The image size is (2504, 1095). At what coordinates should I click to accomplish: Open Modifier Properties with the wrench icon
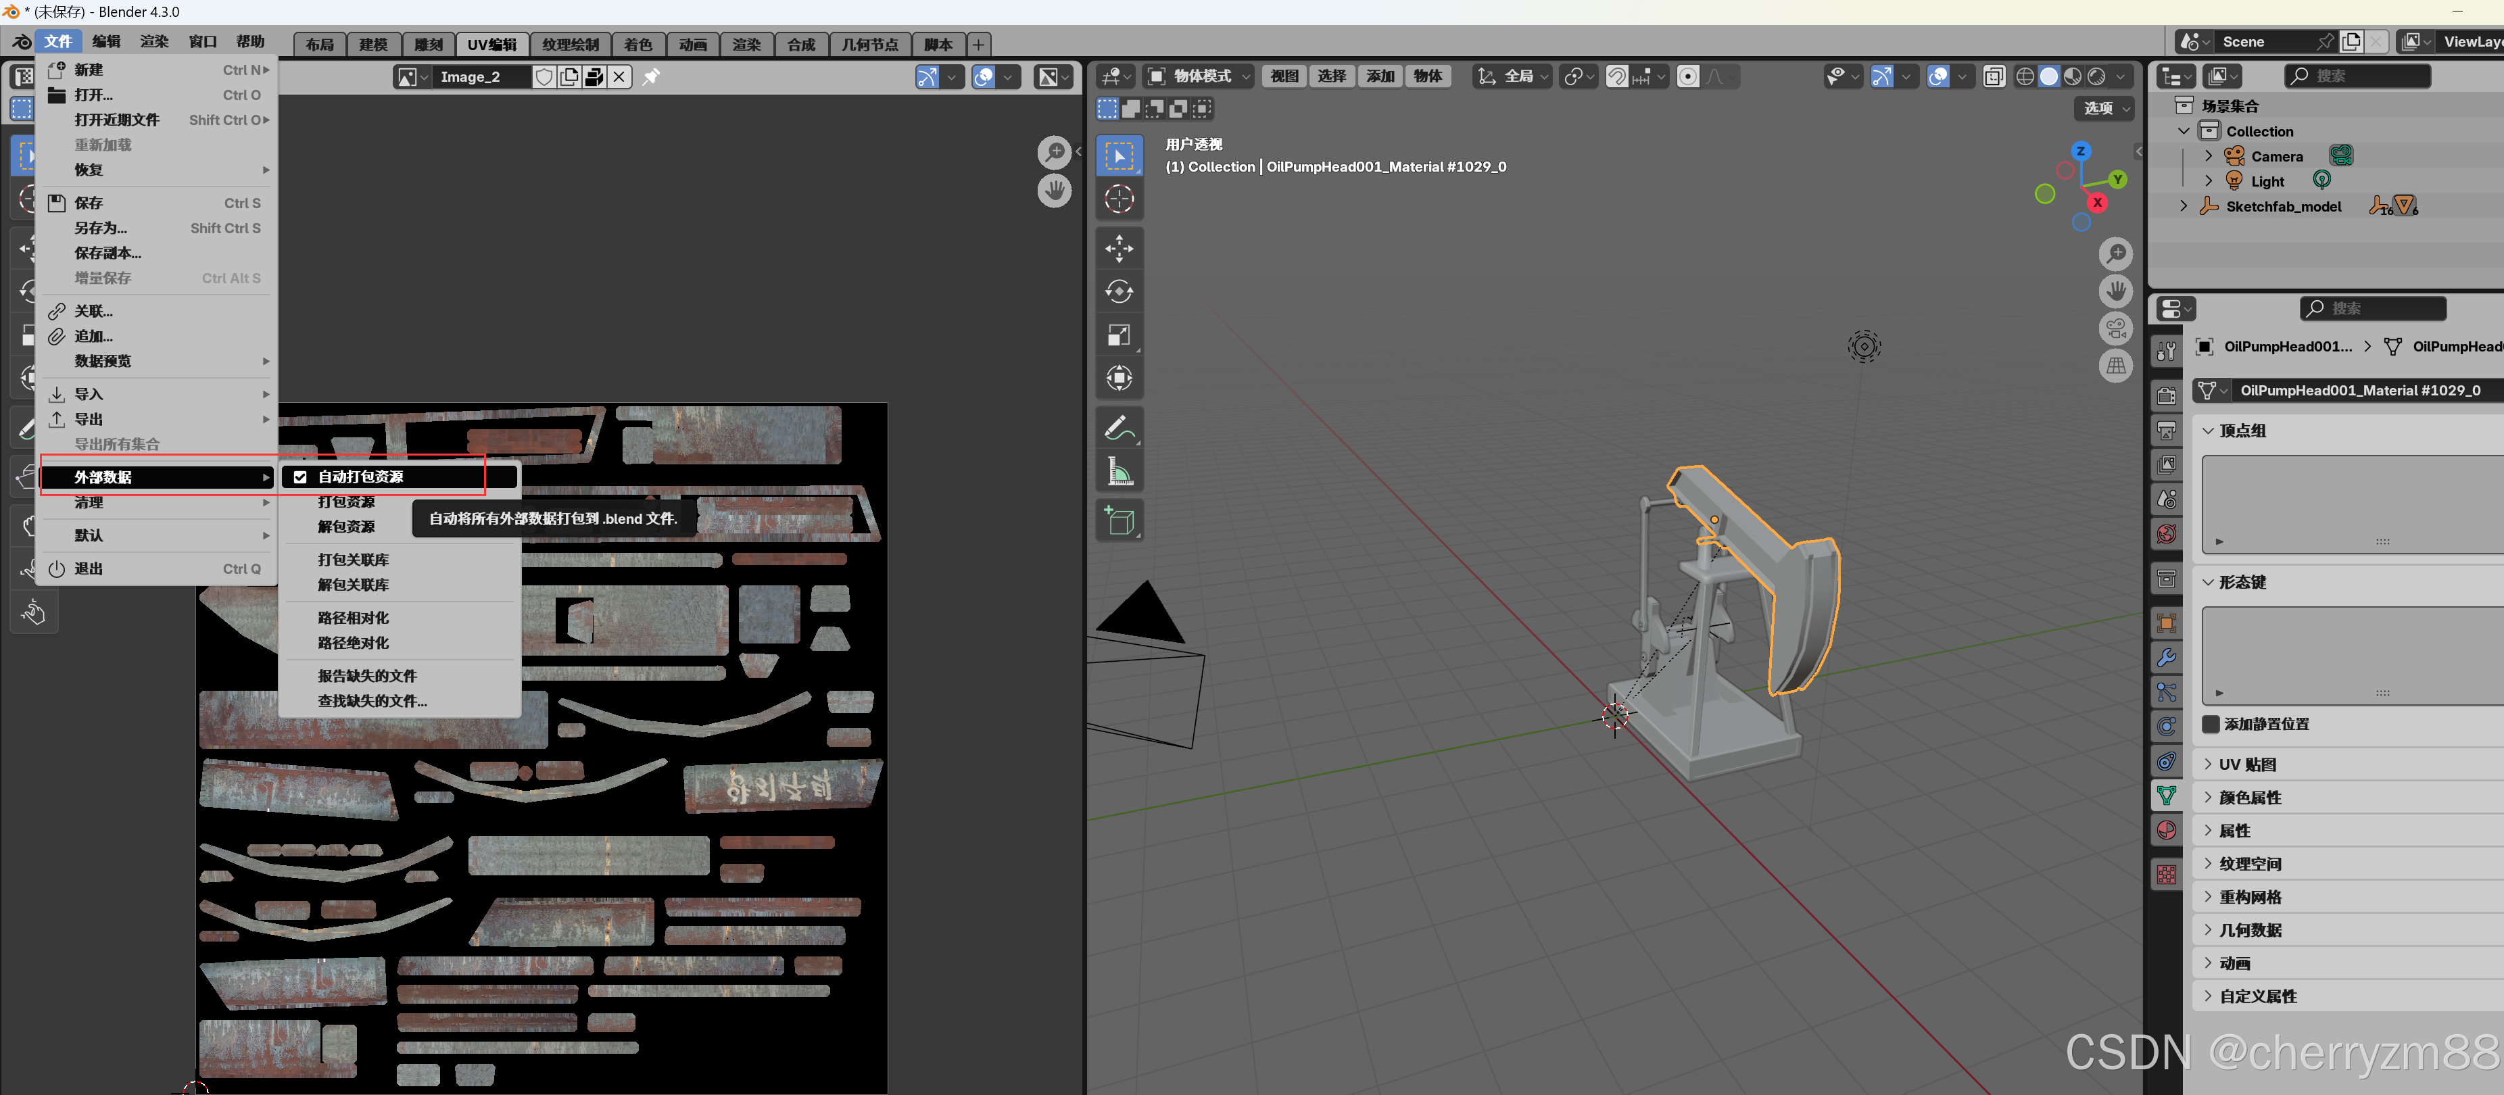[2167, 657]
